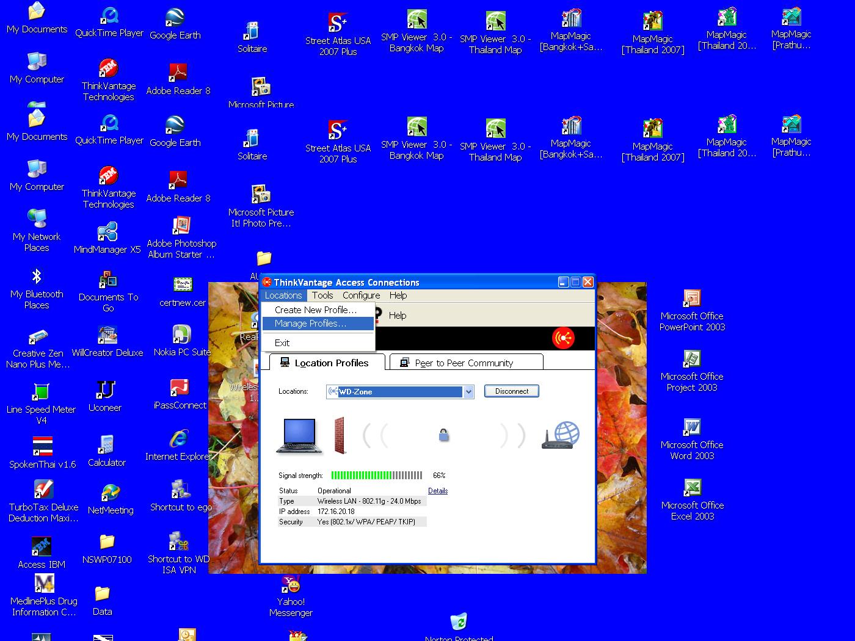Image resolution: width=855 pixels, height=641 pixels.
Task: Select the NSWP07100 folder
Action: click(107, 548)
